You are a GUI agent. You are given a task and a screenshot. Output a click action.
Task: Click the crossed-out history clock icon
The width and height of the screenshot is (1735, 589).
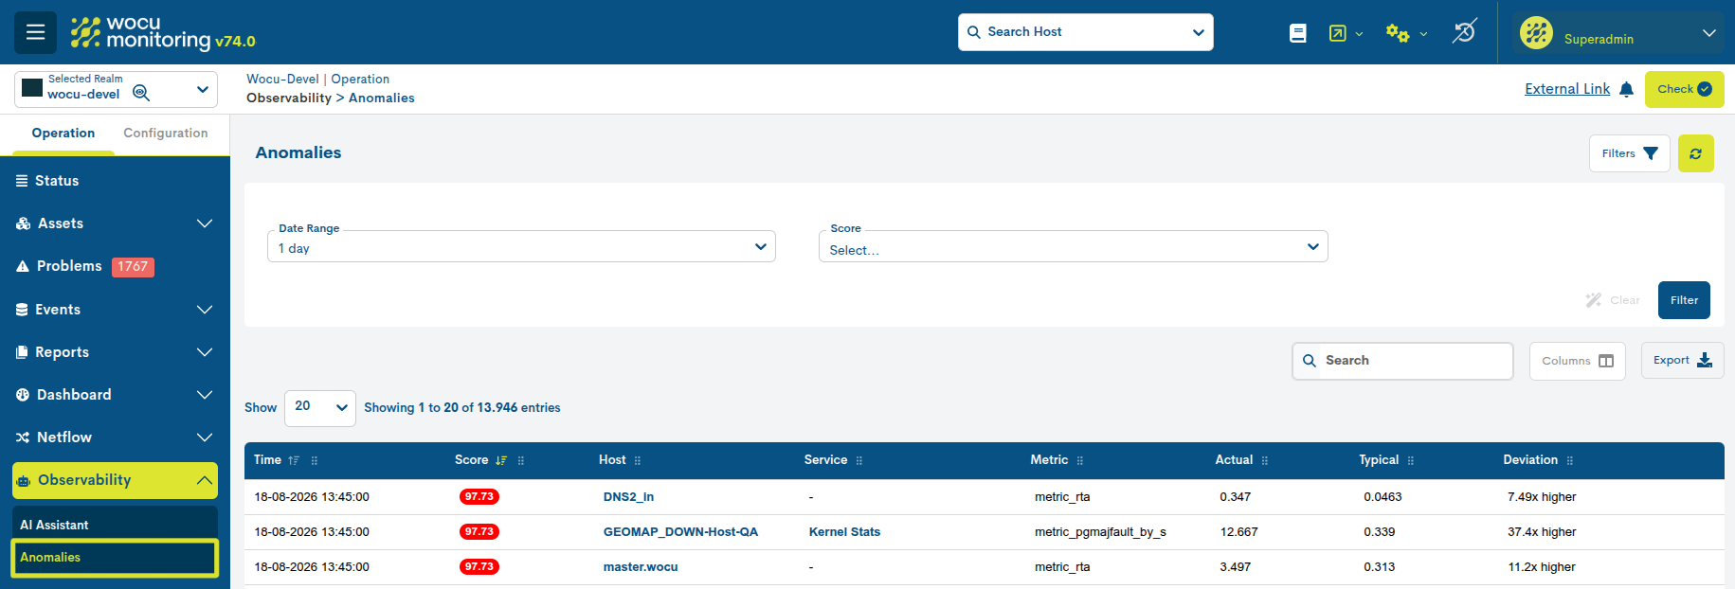[1464, 32]
